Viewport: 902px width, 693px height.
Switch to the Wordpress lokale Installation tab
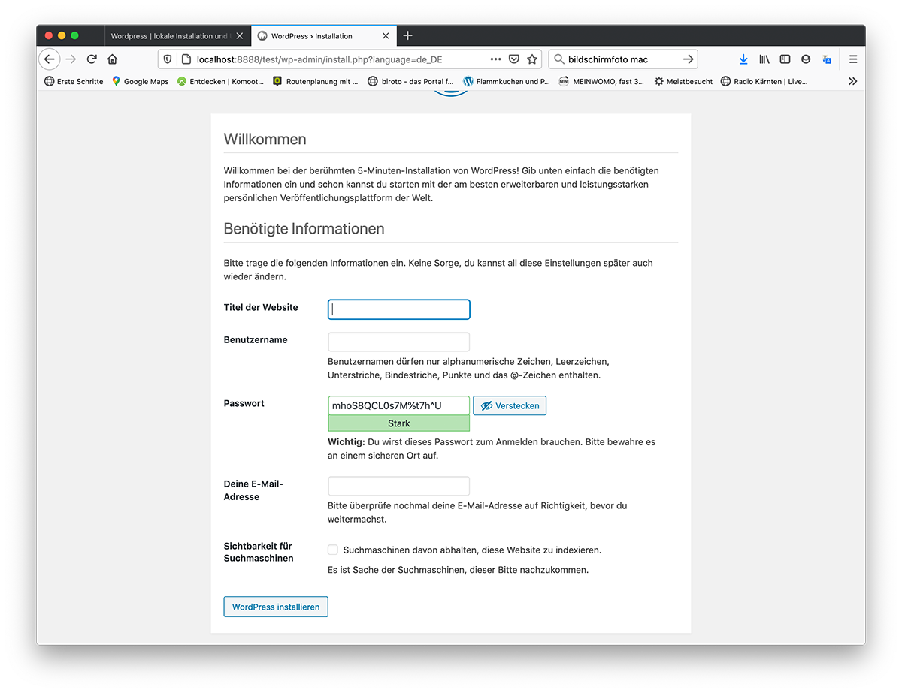(168, 36)
